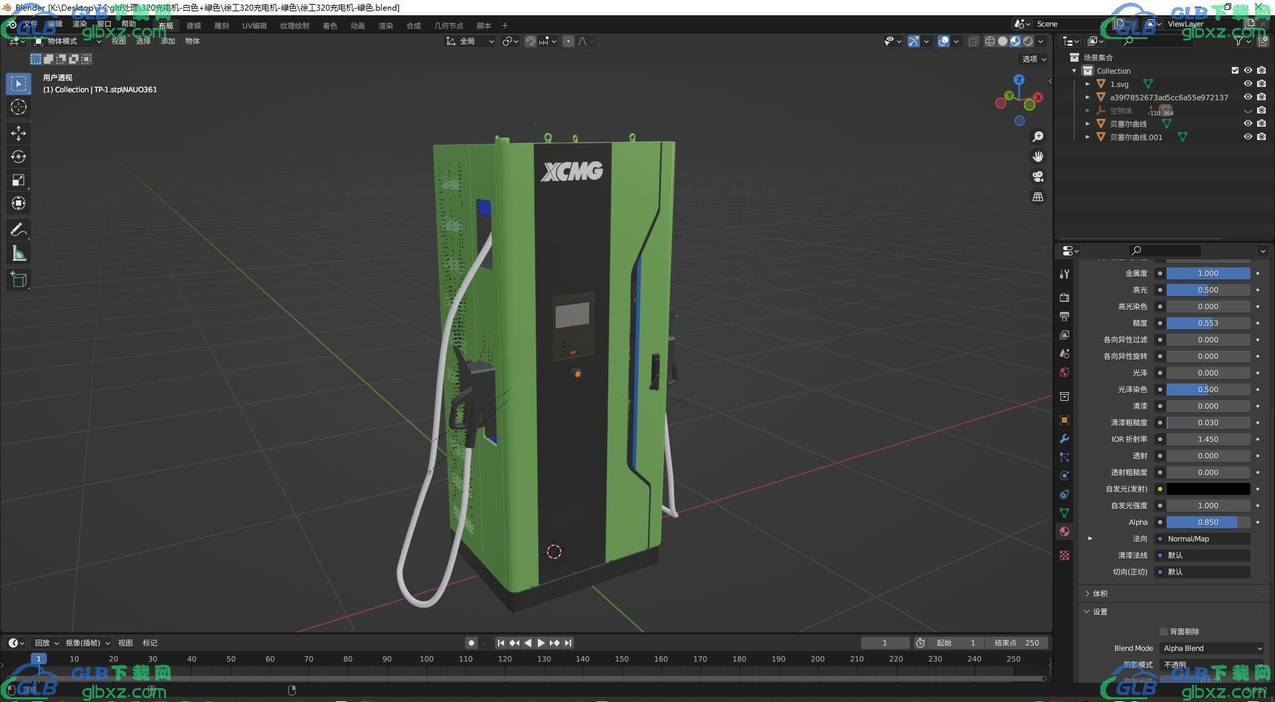Open the Blend Mode dropdown

tap(1212, 648)
